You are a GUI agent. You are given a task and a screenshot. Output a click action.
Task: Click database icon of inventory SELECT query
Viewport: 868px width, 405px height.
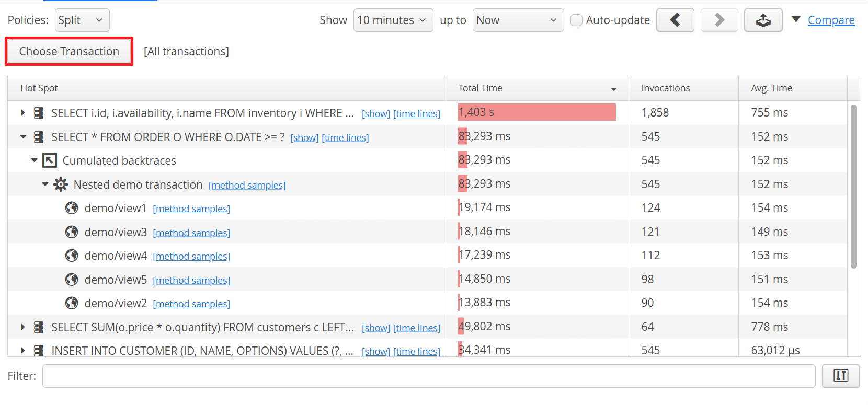39,113
